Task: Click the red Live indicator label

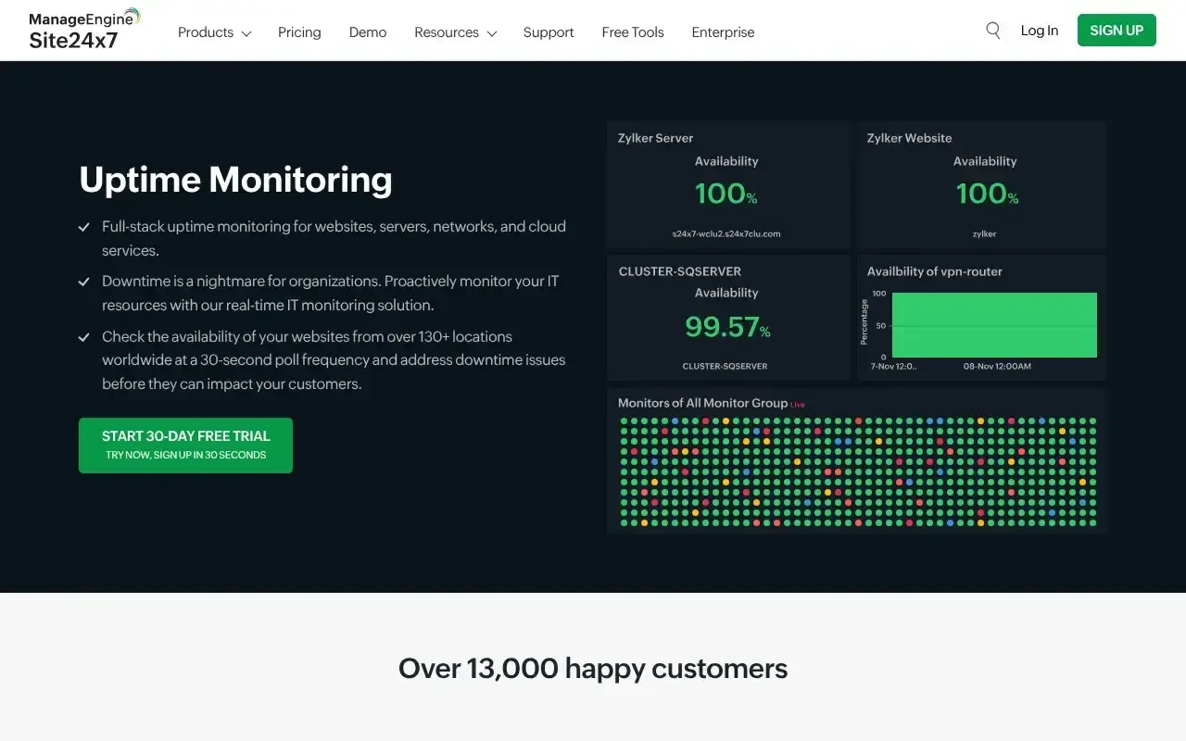Action: point(798,405)
